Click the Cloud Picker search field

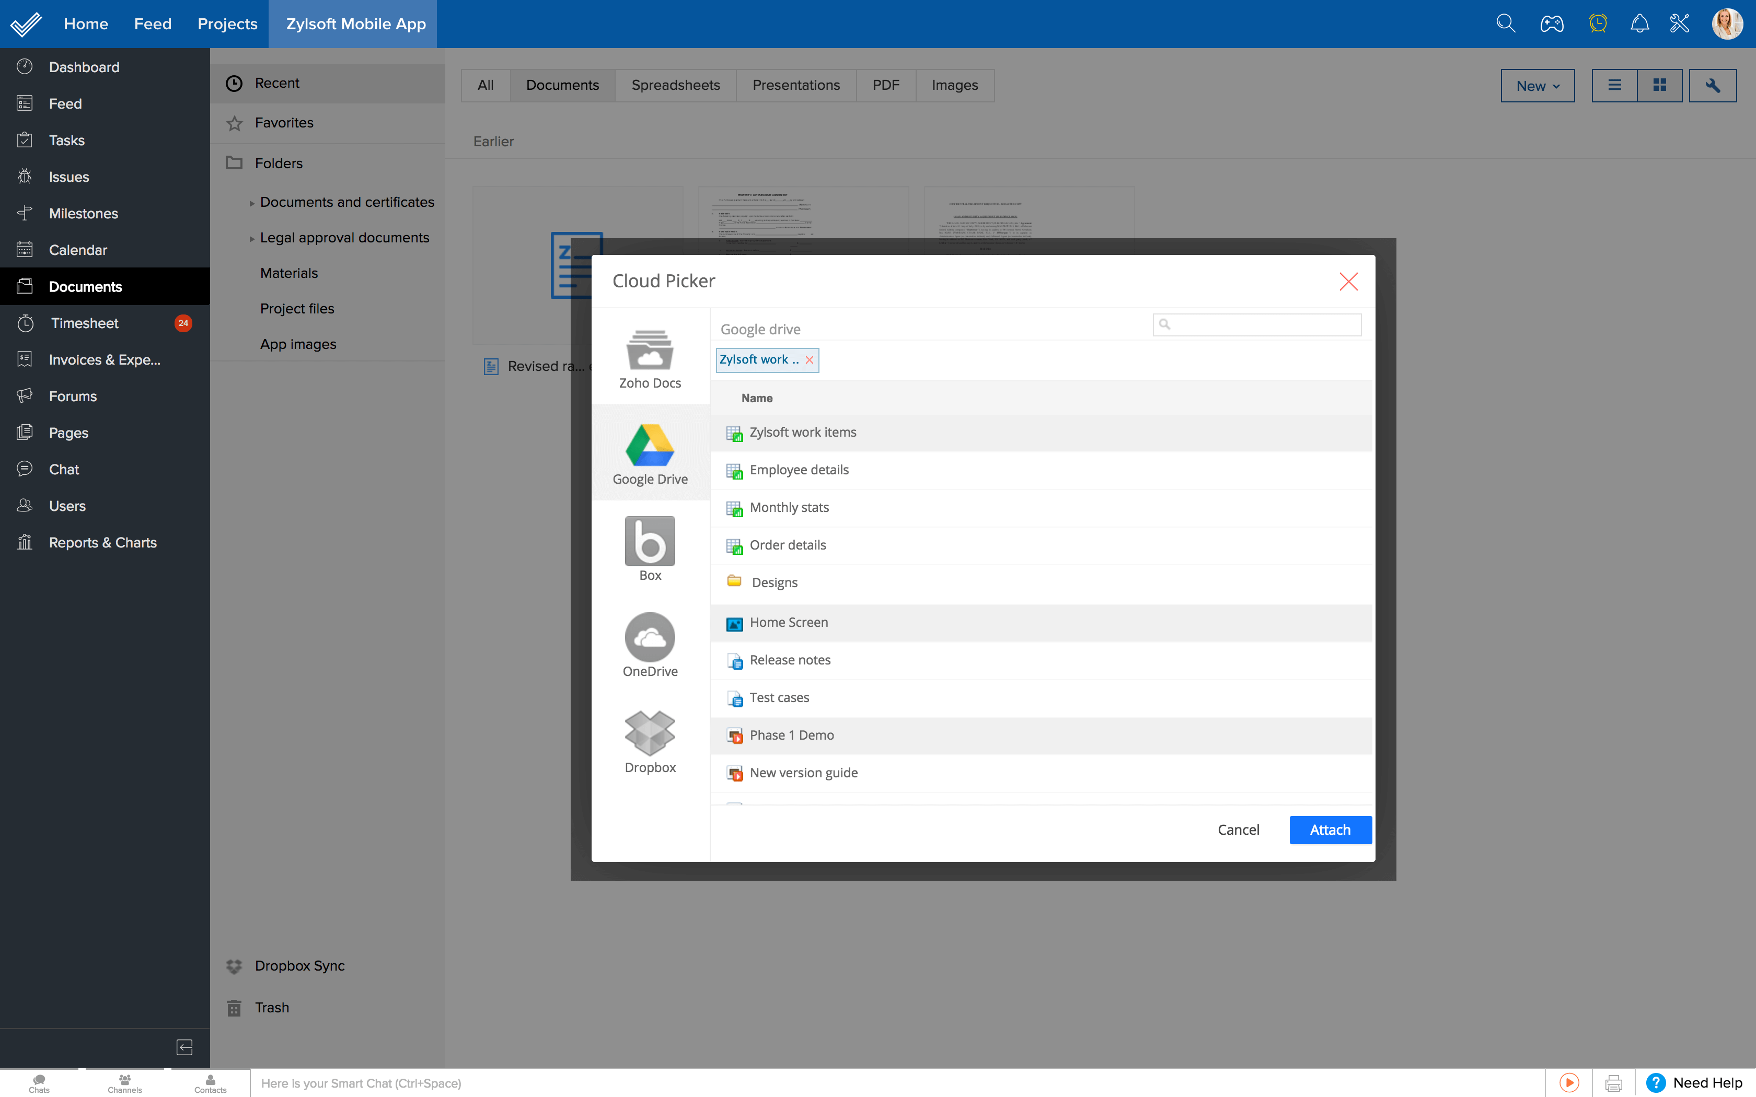pos(1257,324)
